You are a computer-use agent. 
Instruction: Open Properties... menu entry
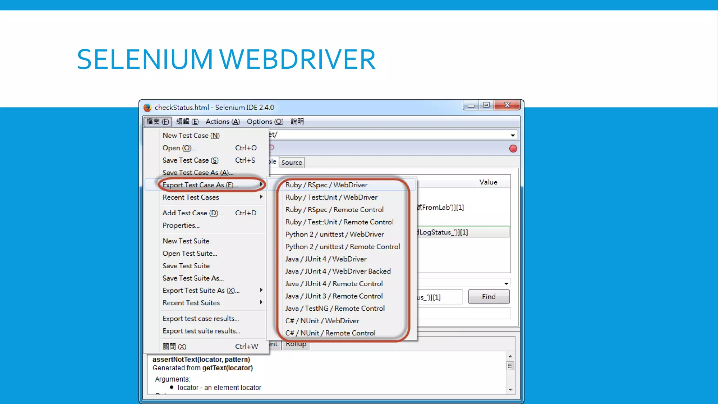206,225
